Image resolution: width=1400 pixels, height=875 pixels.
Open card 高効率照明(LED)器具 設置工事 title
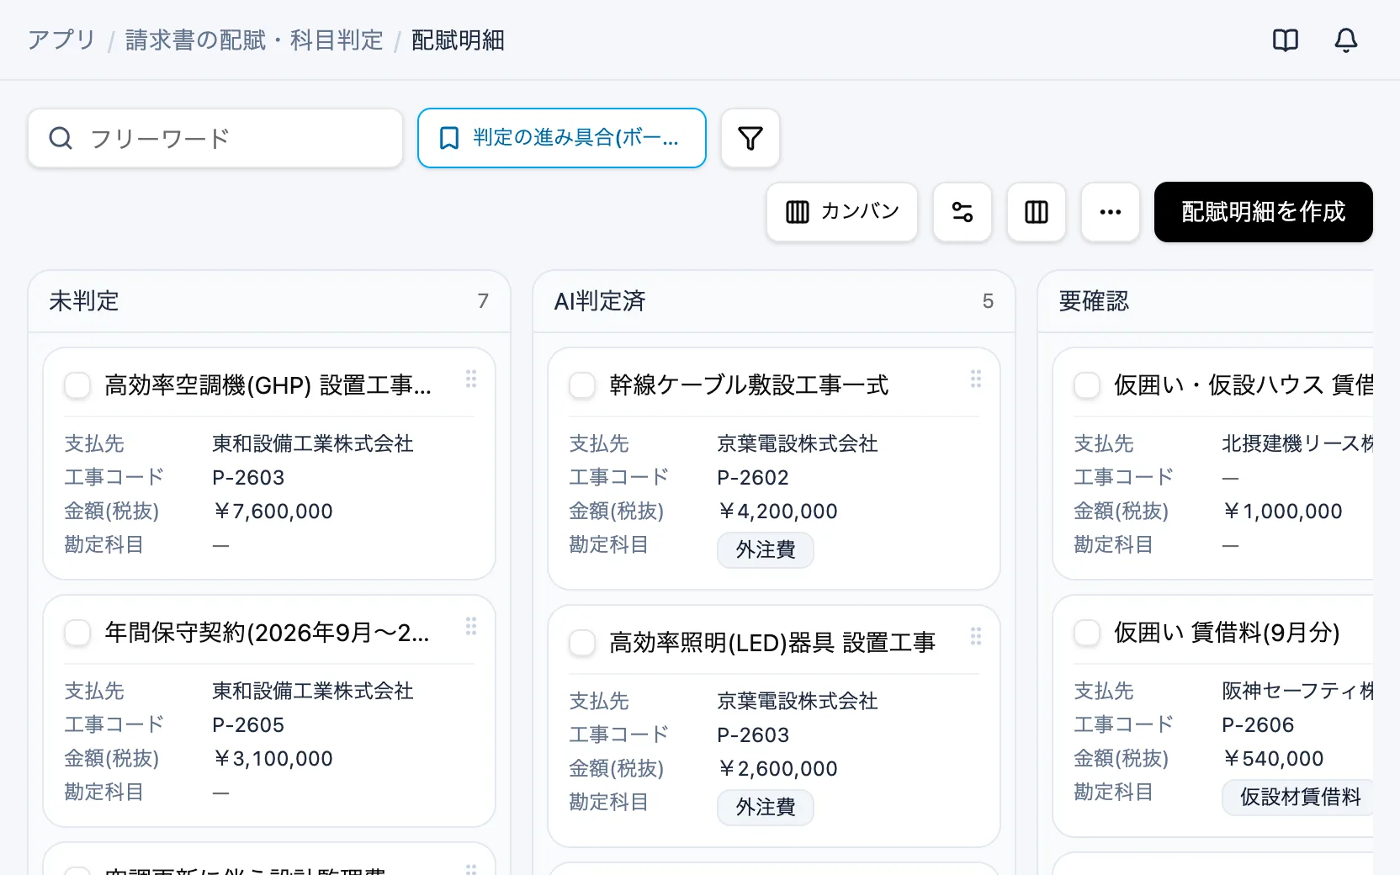click(x=772, y=643)
